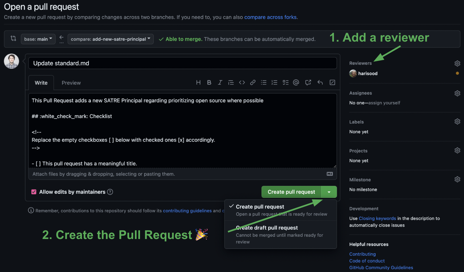
Task: Click the harisood reviewer name
Action: point(368,73)
